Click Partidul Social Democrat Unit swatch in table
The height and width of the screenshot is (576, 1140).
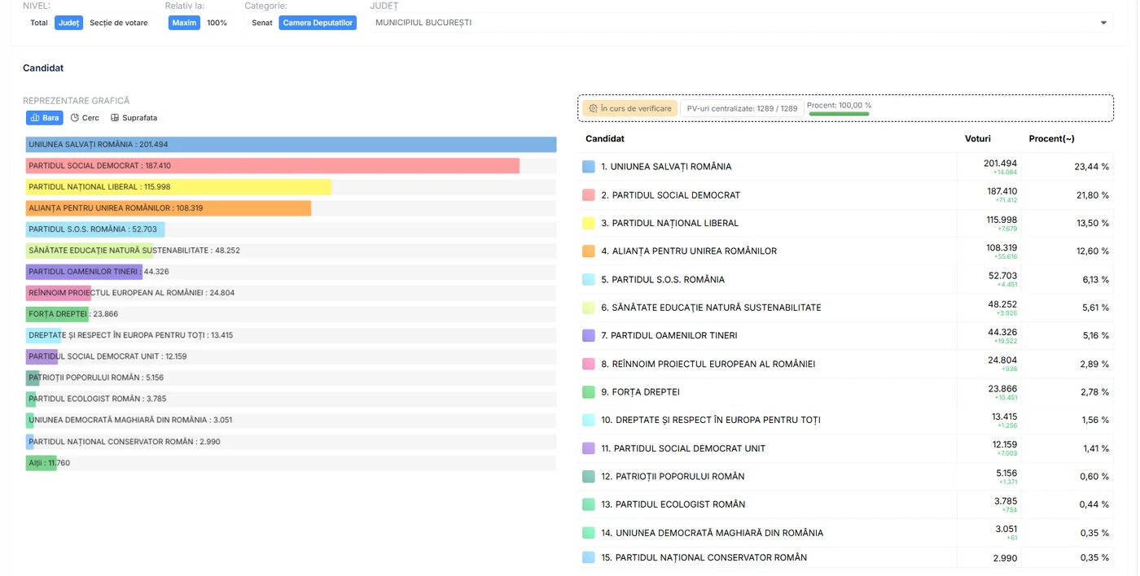(589, 448)
